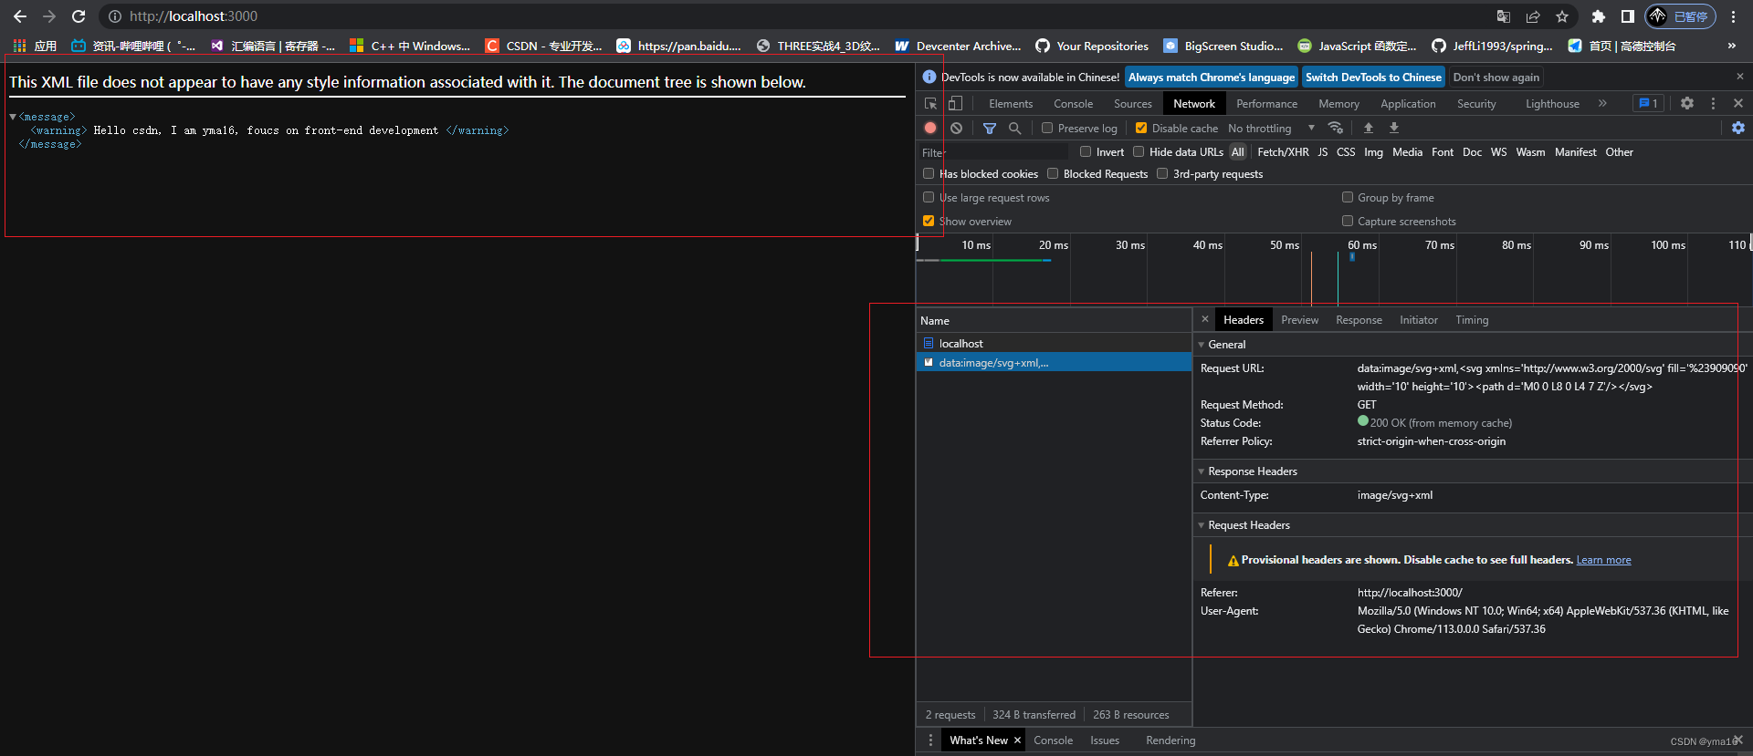
Task: Click Always match Chrome's language
Action: click(1212, 77)
